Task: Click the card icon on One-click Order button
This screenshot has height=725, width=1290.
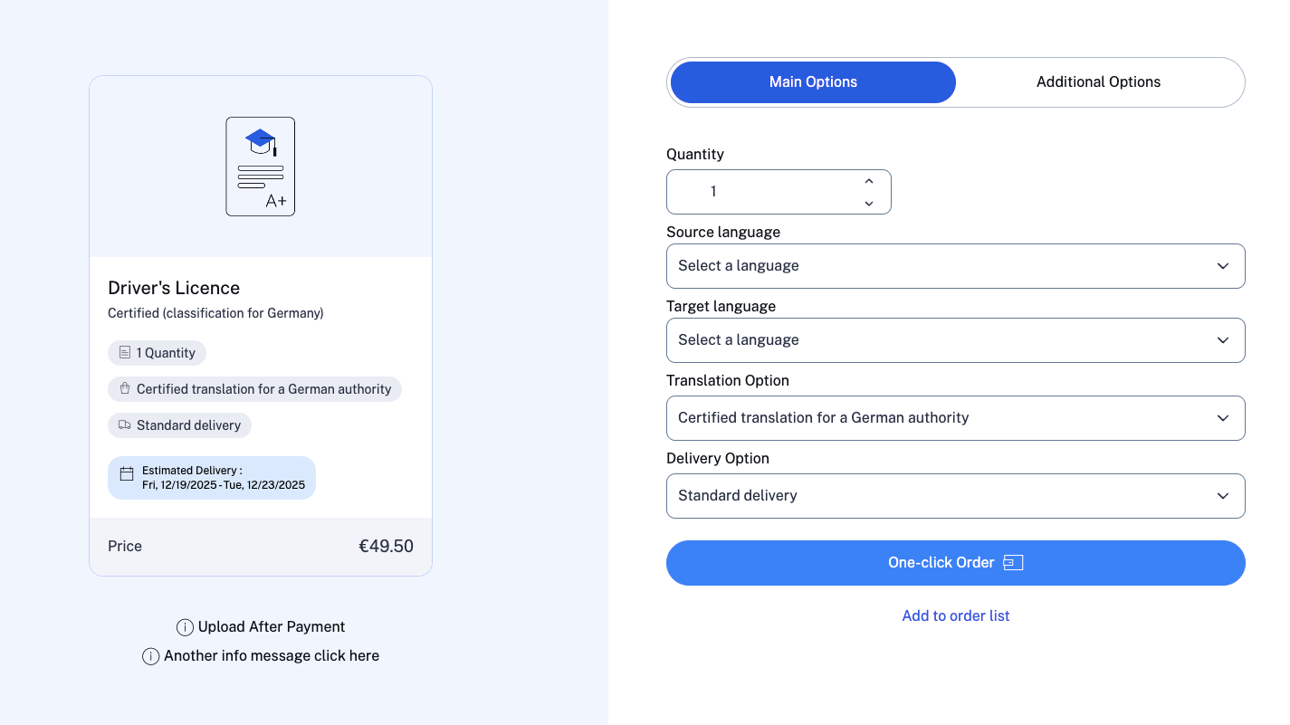Action: coord(1014,563)
